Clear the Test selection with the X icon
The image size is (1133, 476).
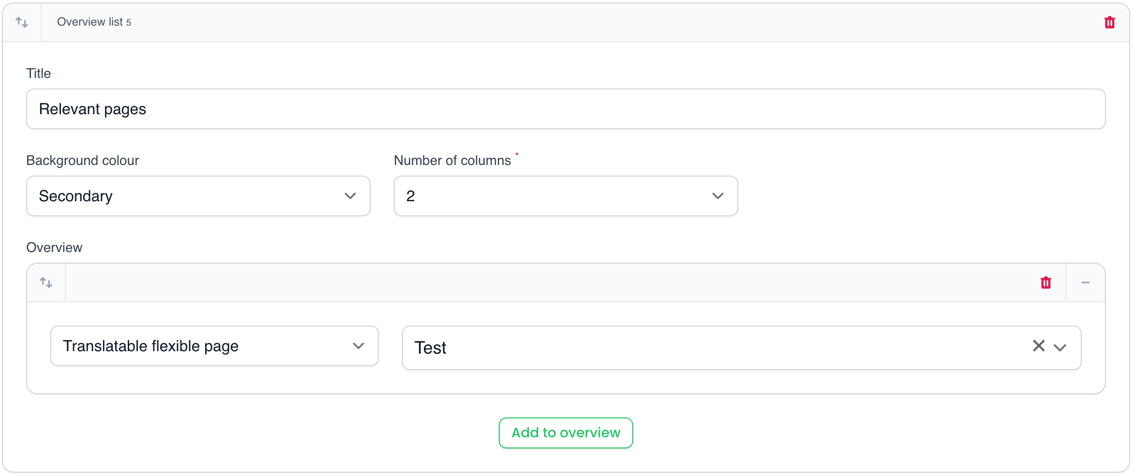coord(1039,346)
